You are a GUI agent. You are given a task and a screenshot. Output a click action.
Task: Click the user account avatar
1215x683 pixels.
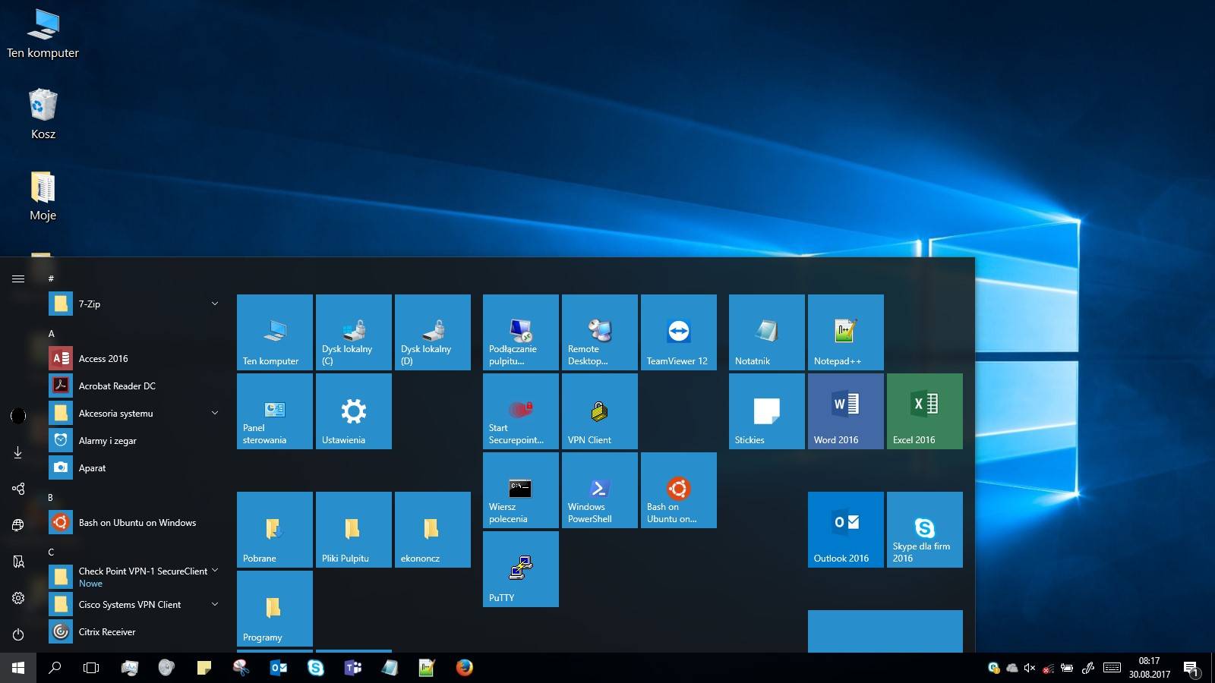coord(18,416)
